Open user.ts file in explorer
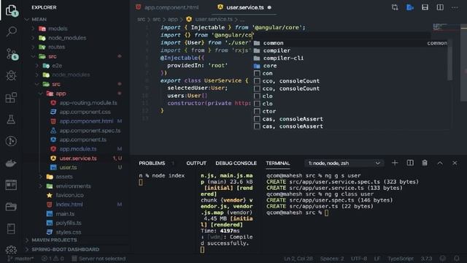This screenshot has height=263, width=467. pyautogui.click(x=68, y=167)
